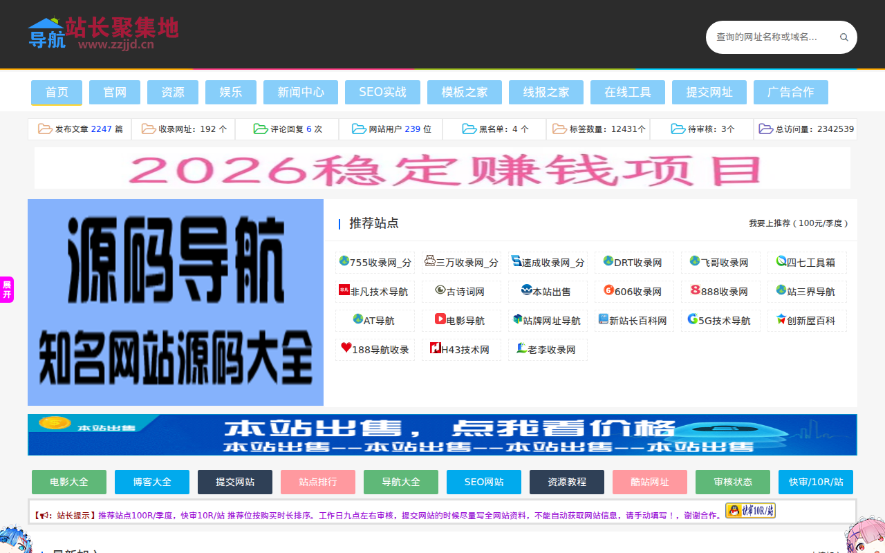885x553 pixels.
Task: Open the 模板之家 navigation tab
Action: 465,93
